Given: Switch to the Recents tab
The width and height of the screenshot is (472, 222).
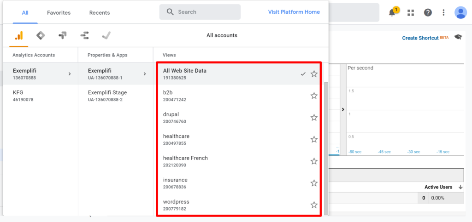Looking at the screenshot, I should point(100,12).
